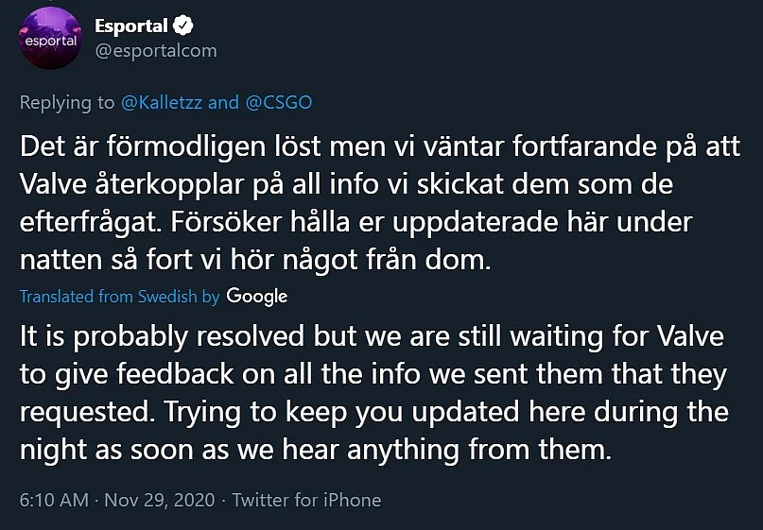Viewport: 763px width, 530px height.
Task: Select the original Swedish tweet text
Action: [379, 203]
